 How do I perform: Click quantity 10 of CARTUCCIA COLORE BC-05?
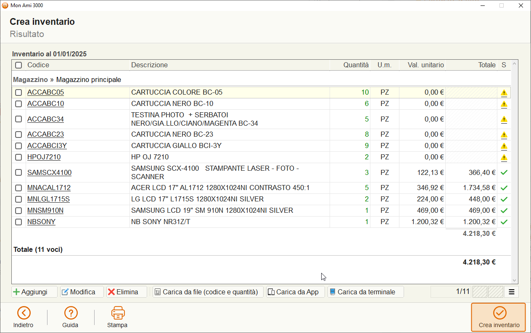click(365, 92)
